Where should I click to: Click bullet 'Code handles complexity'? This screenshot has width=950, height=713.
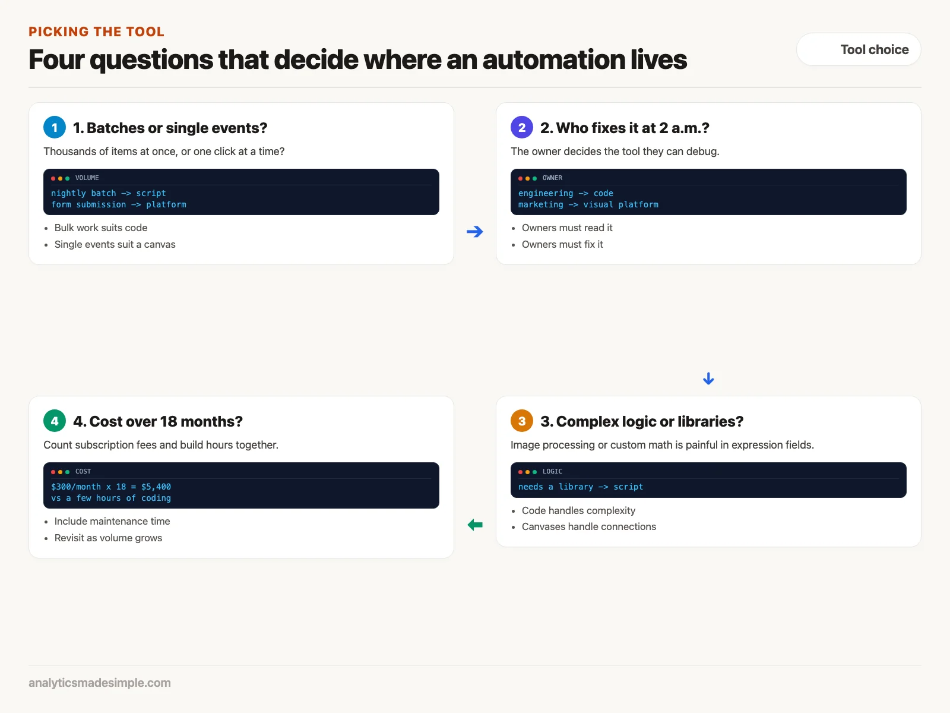[x=578, y=510]
